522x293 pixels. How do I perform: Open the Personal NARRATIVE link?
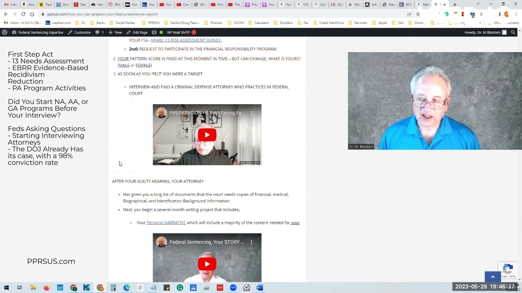[166, 223]
